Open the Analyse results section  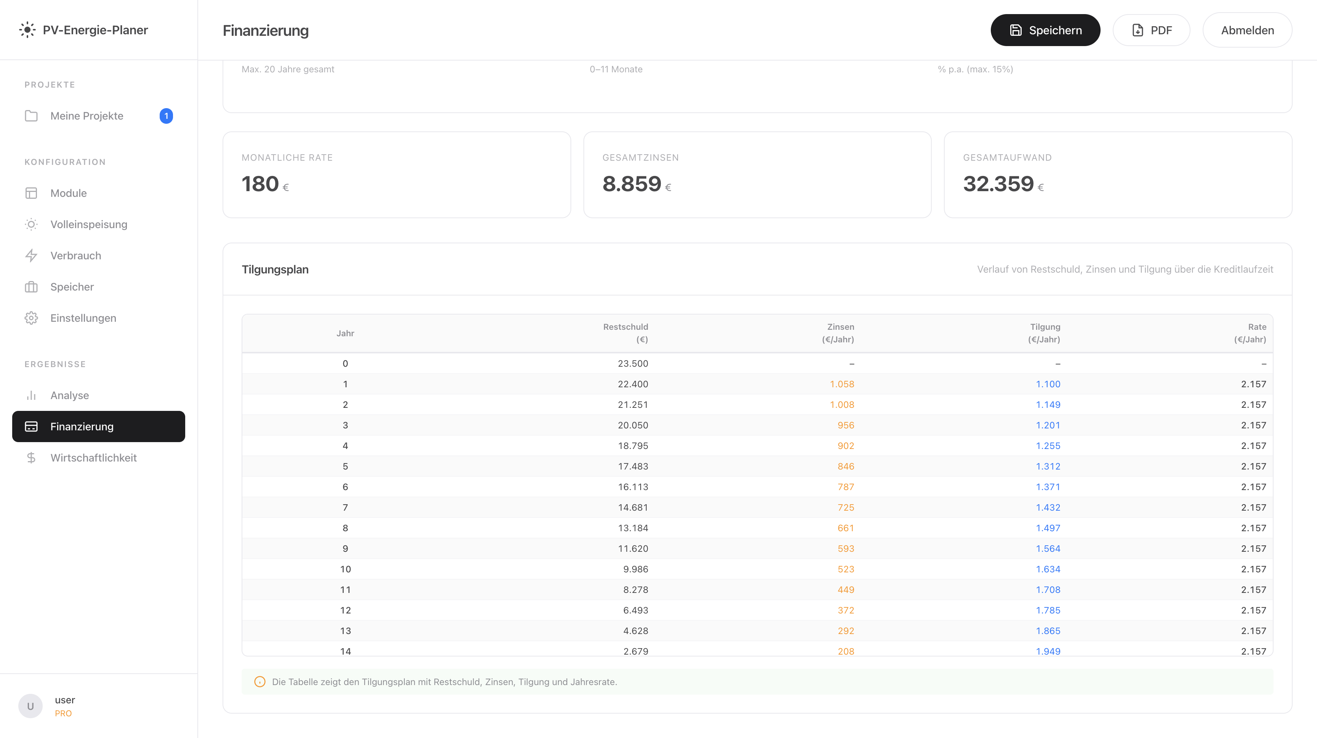point(69,395)
